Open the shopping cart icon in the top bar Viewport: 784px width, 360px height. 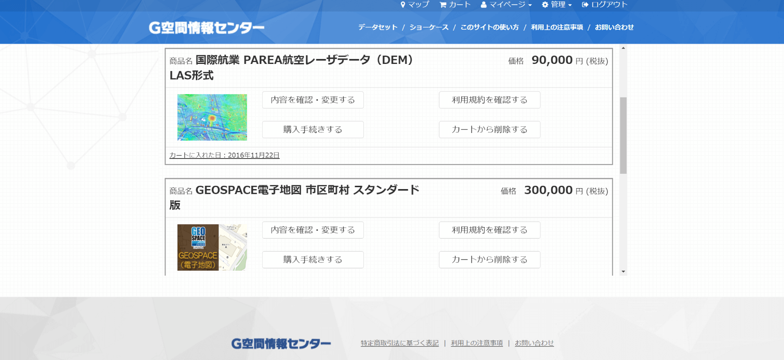point(443,5)
